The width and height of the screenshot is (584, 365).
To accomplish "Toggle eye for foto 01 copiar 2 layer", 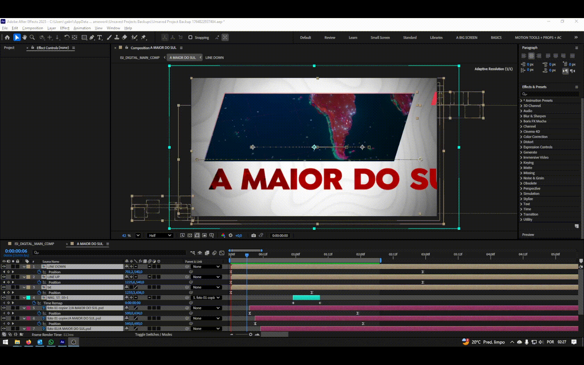I will 4,308.
